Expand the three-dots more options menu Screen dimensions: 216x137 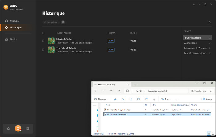pos(177,99)
